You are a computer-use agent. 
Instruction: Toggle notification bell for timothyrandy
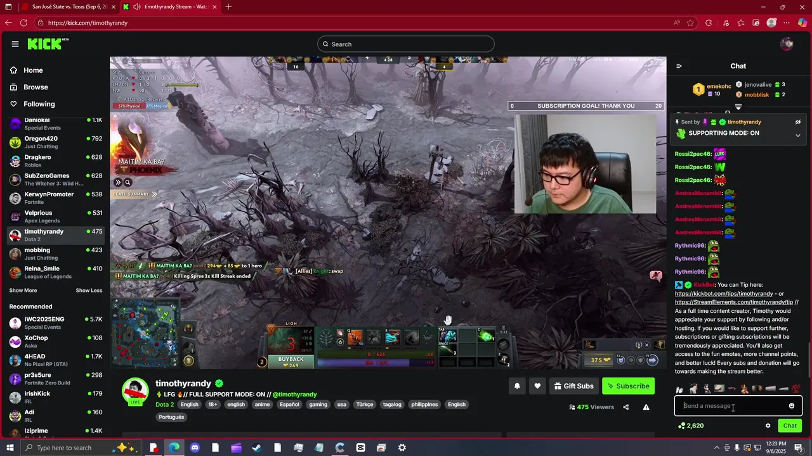tap(517, 386)
